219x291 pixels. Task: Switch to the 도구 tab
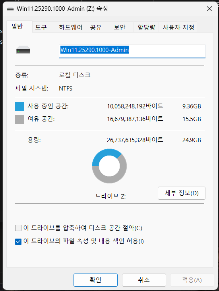tap(44, 27)
